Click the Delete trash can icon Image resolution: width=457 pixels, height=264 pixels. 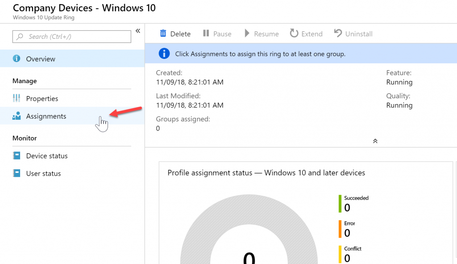(163, 33)
